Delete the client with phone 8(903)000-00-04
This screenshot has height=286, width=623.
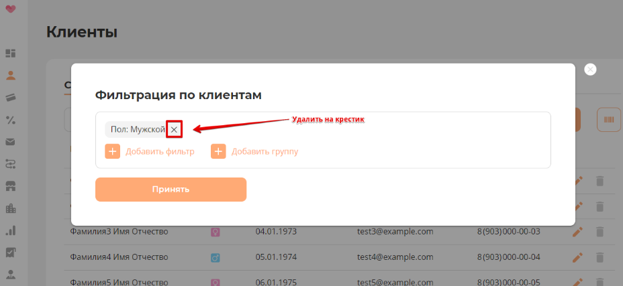tap(600, 257)
